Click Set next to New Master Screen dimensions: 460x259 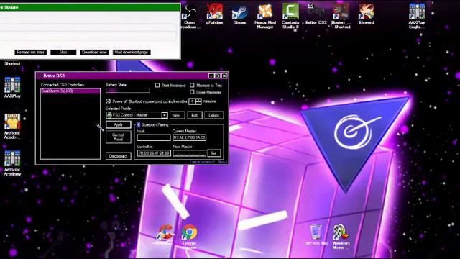pyautogui.click(x=214, y=153)
